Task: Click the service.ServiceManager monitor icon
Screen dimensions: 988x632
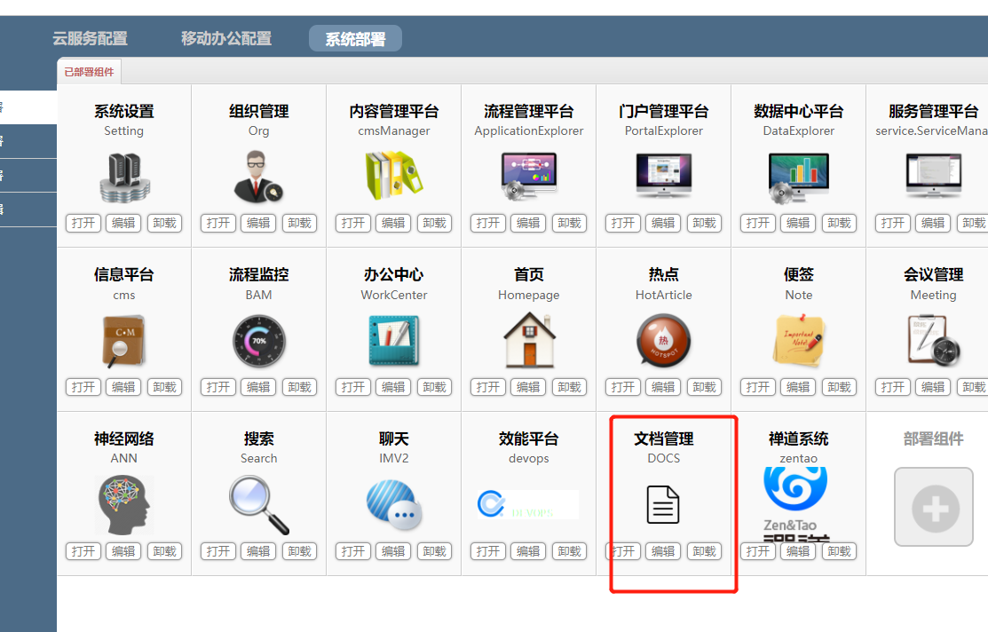Action: coord(933,175)
